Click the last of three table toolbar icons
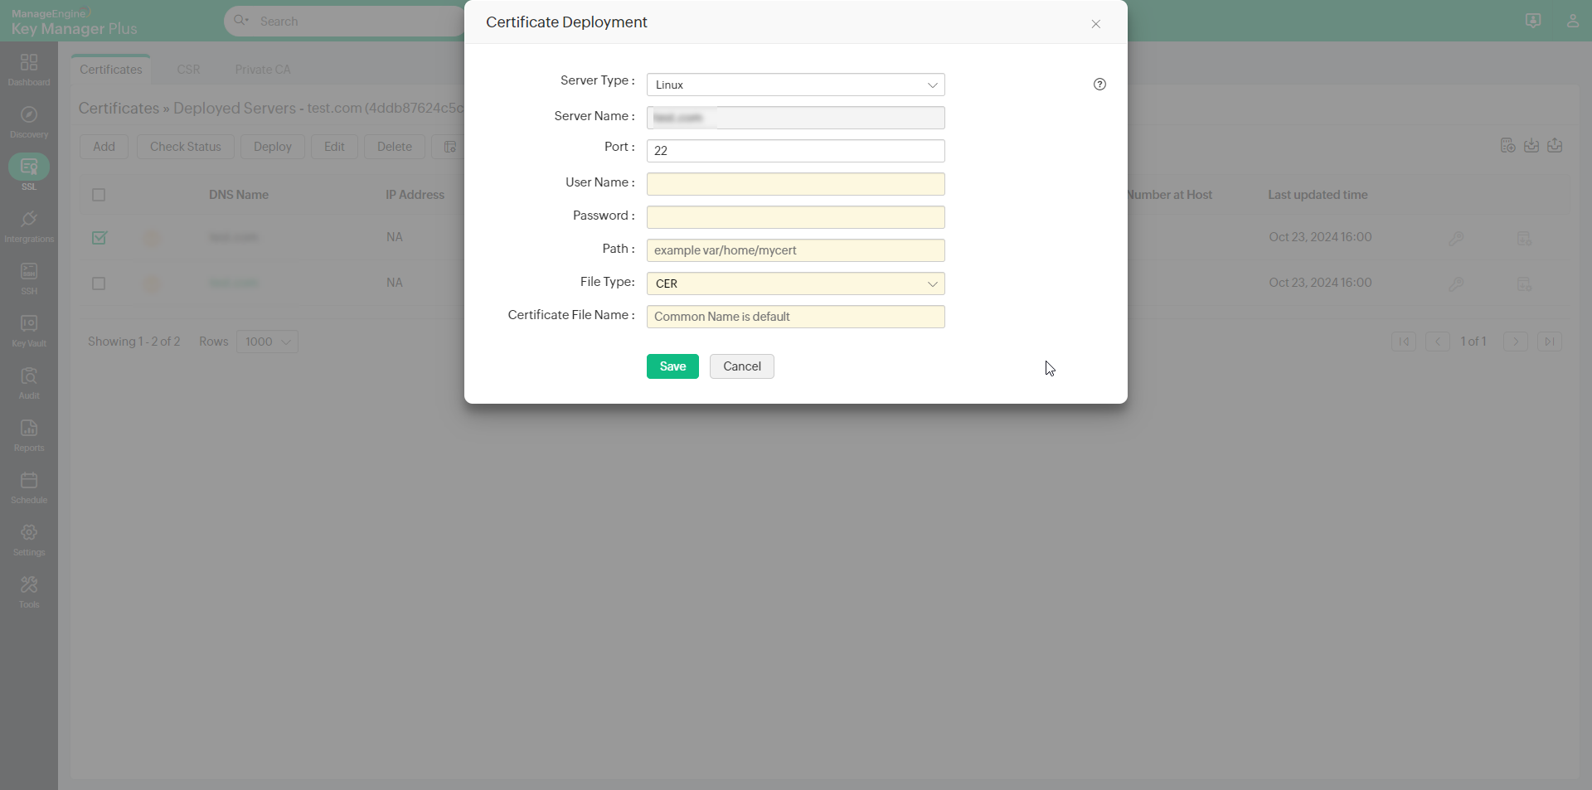The width and height of the screenshot is (1592, 790). (1555, 146)
